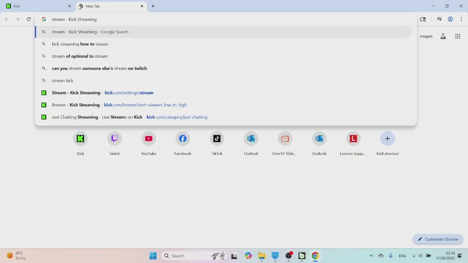The width and height of the screenshot is (468, 263).
Task: Open the Lenovo Support shortcut tile
Action: point(353,144)
